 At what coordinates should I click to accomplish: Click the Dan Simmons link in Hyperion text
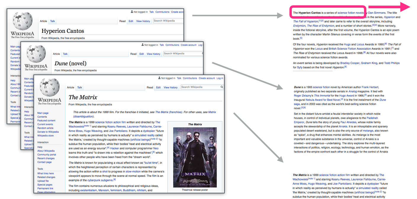pyautogui.click(x=377, y=13)
